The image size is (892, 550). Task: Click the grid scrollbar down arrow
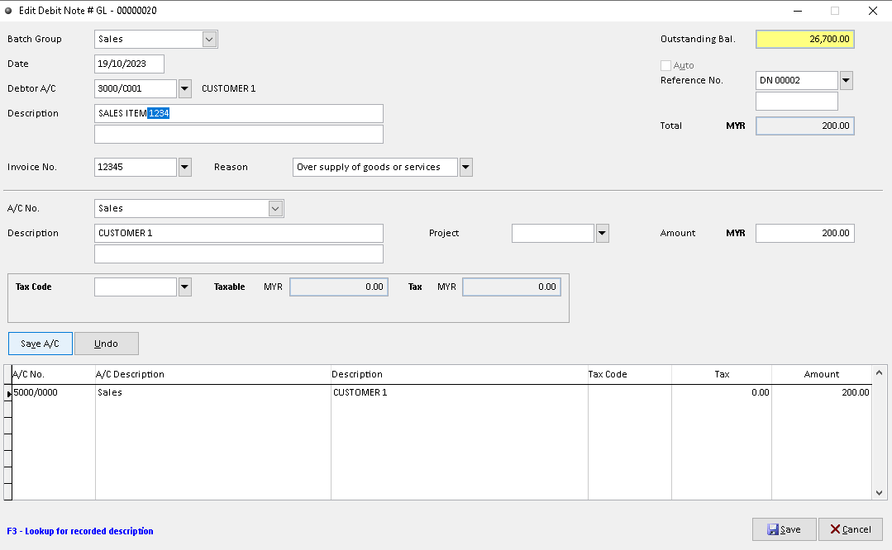[879, 493]
